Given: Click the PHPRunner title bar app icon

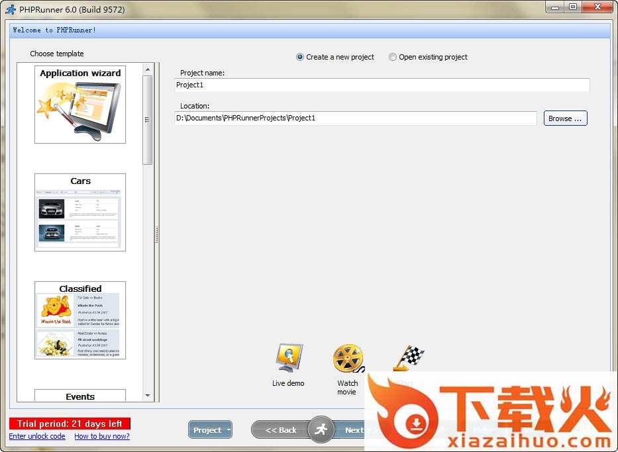Looking at the screenshot, I should 11,9.
